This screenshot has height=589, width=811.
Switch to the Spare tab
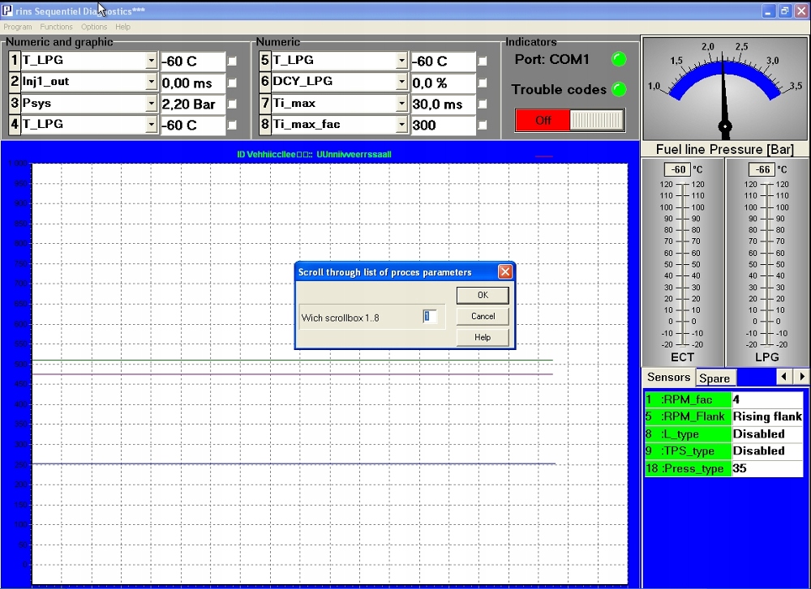[714, 378]
